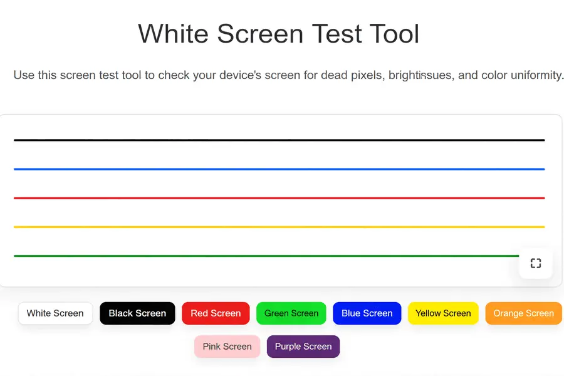Choose the Yellow Screen test

pos(443,313)
